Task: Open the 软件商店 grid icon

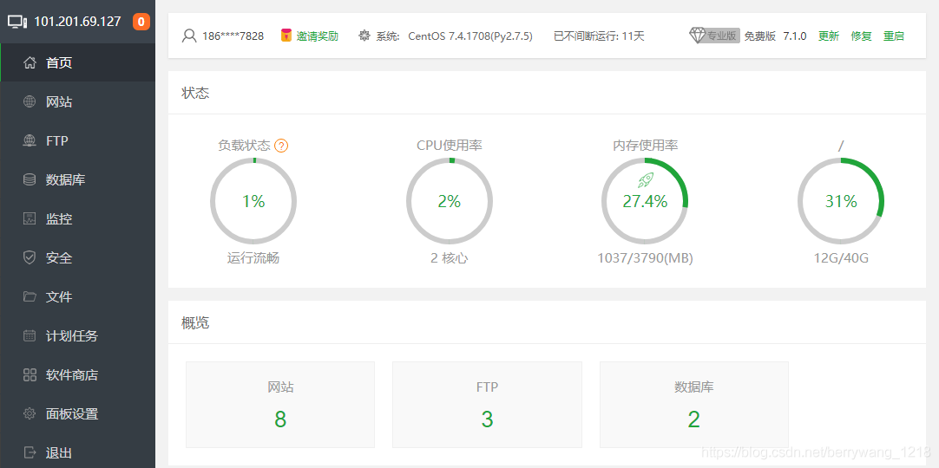Action: pyautogui.click(x=30, y=374)
